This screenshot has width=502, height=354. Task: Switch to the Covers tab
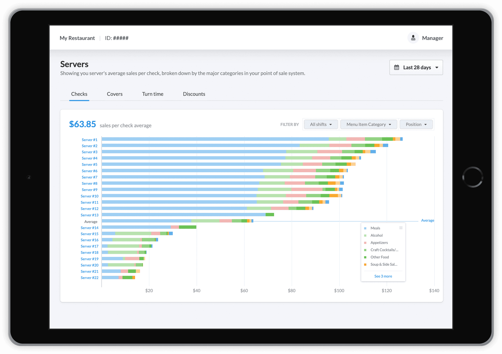point(115,94)
